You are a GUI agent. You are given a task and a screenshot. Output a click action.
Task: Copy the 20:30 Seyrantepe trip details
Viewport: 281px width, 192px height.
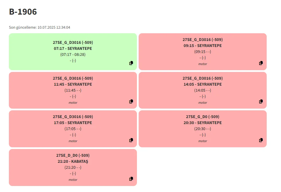point(261,140)
